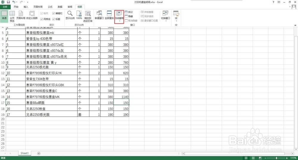298x160 pixels.
Task: Switch to Page Break Preview in status bar
Action: (x=260, y=158)
